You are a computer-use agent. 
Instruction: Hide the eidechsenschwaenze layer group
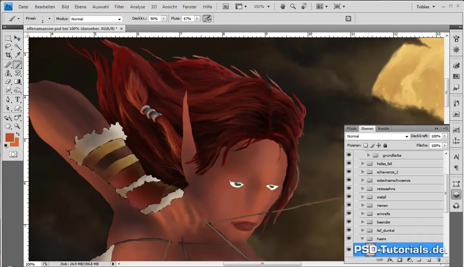pyautogui.click(x=349, y=180)
